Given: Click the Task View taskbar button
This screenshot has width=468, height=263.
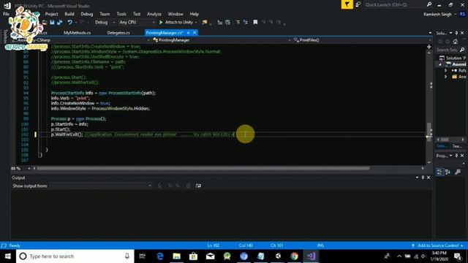Looking at the screenshot, I should 143,256.
